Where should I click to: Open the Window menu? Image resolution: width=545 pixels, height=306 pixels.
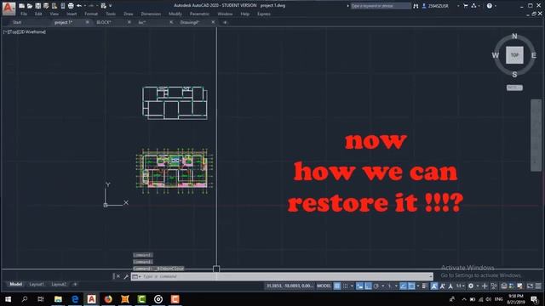[x=225, y=14]
